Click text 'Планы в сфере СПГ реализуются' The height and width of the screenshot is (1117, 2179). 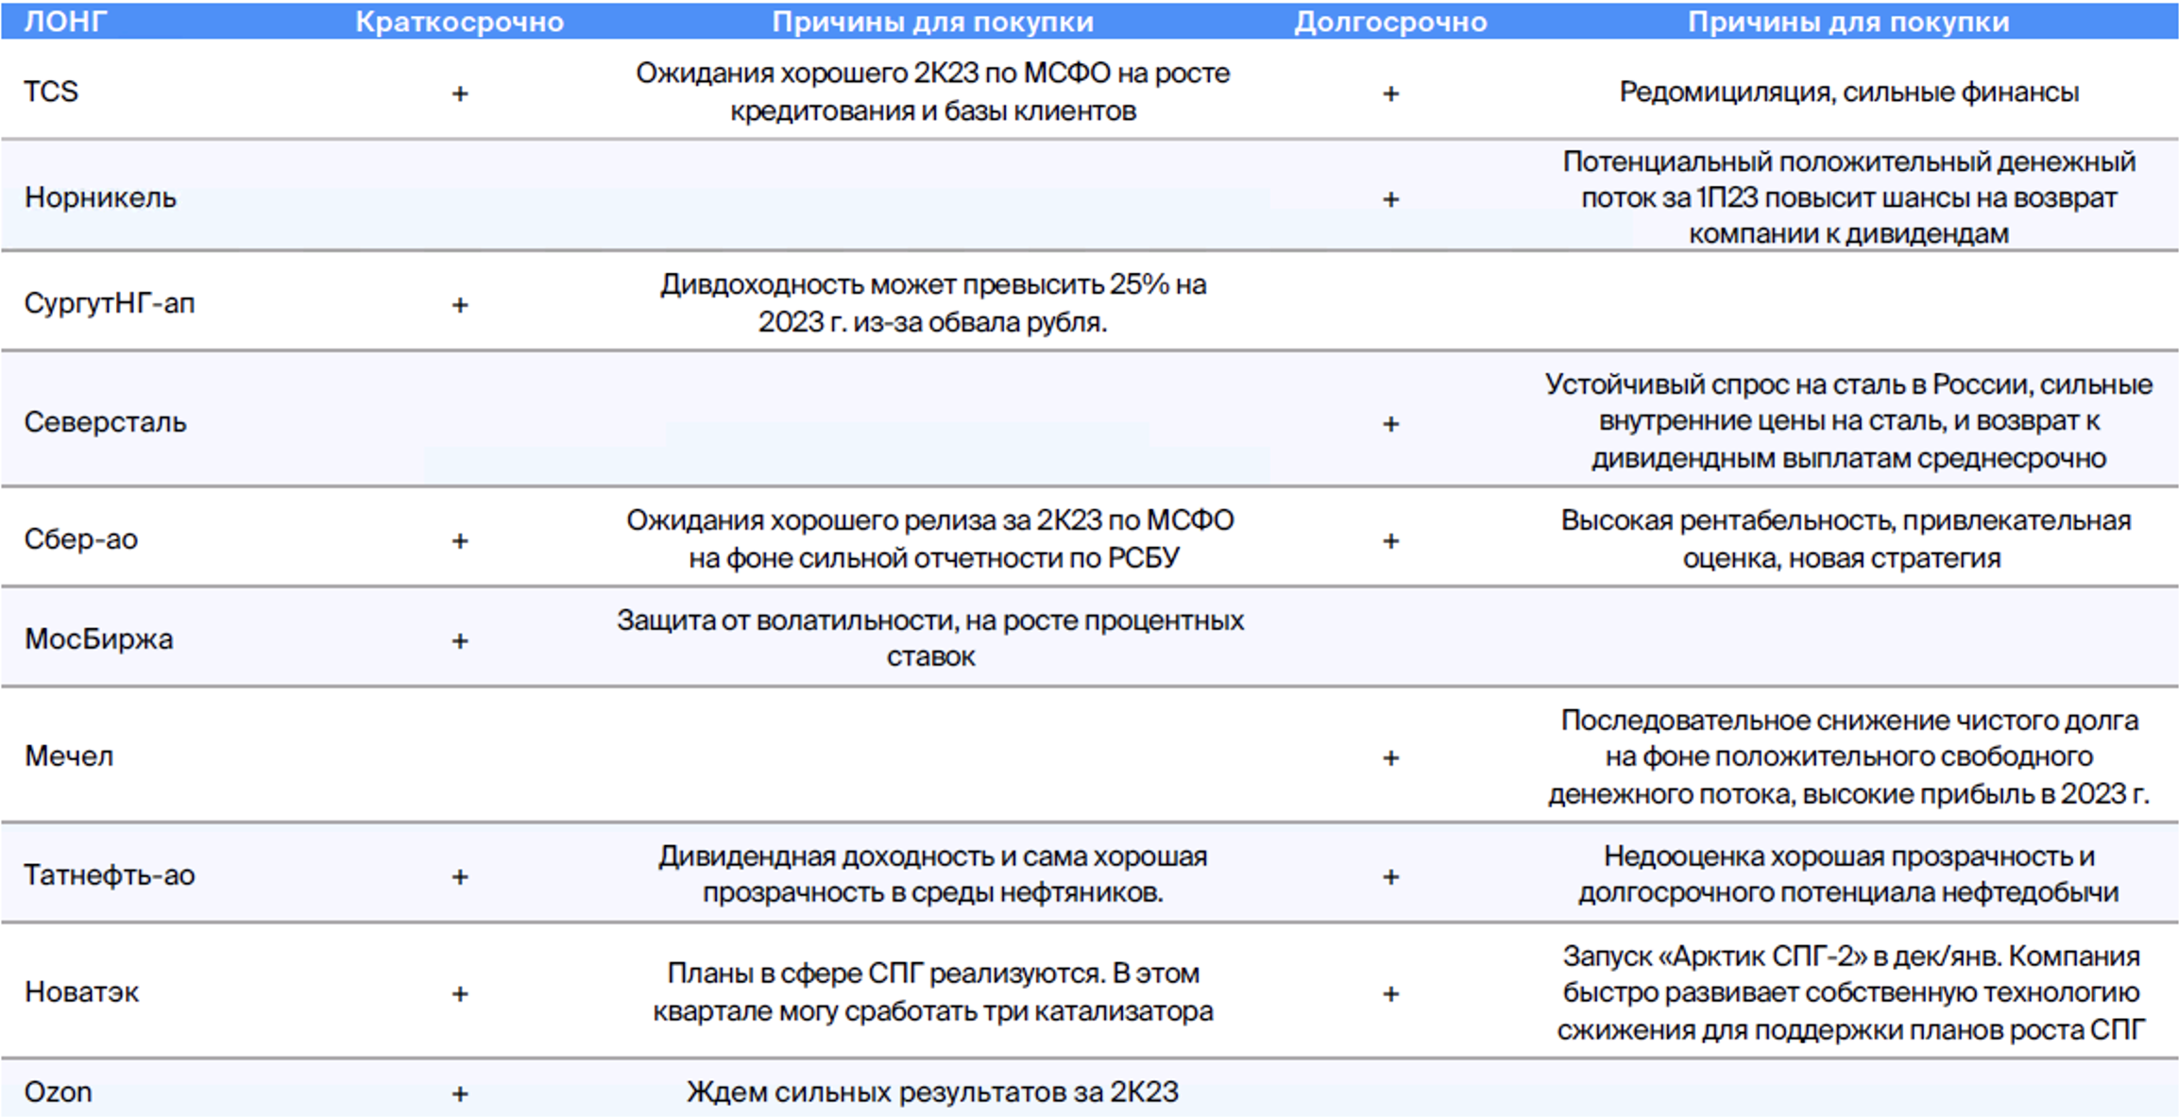click(x=886, y=973)
